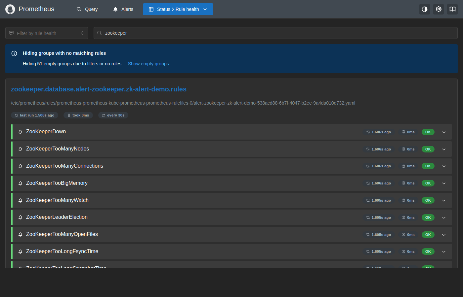This screenshot has height=297, width=463.
Task: Open the Alerts page
Action: (x=123, y=9)
